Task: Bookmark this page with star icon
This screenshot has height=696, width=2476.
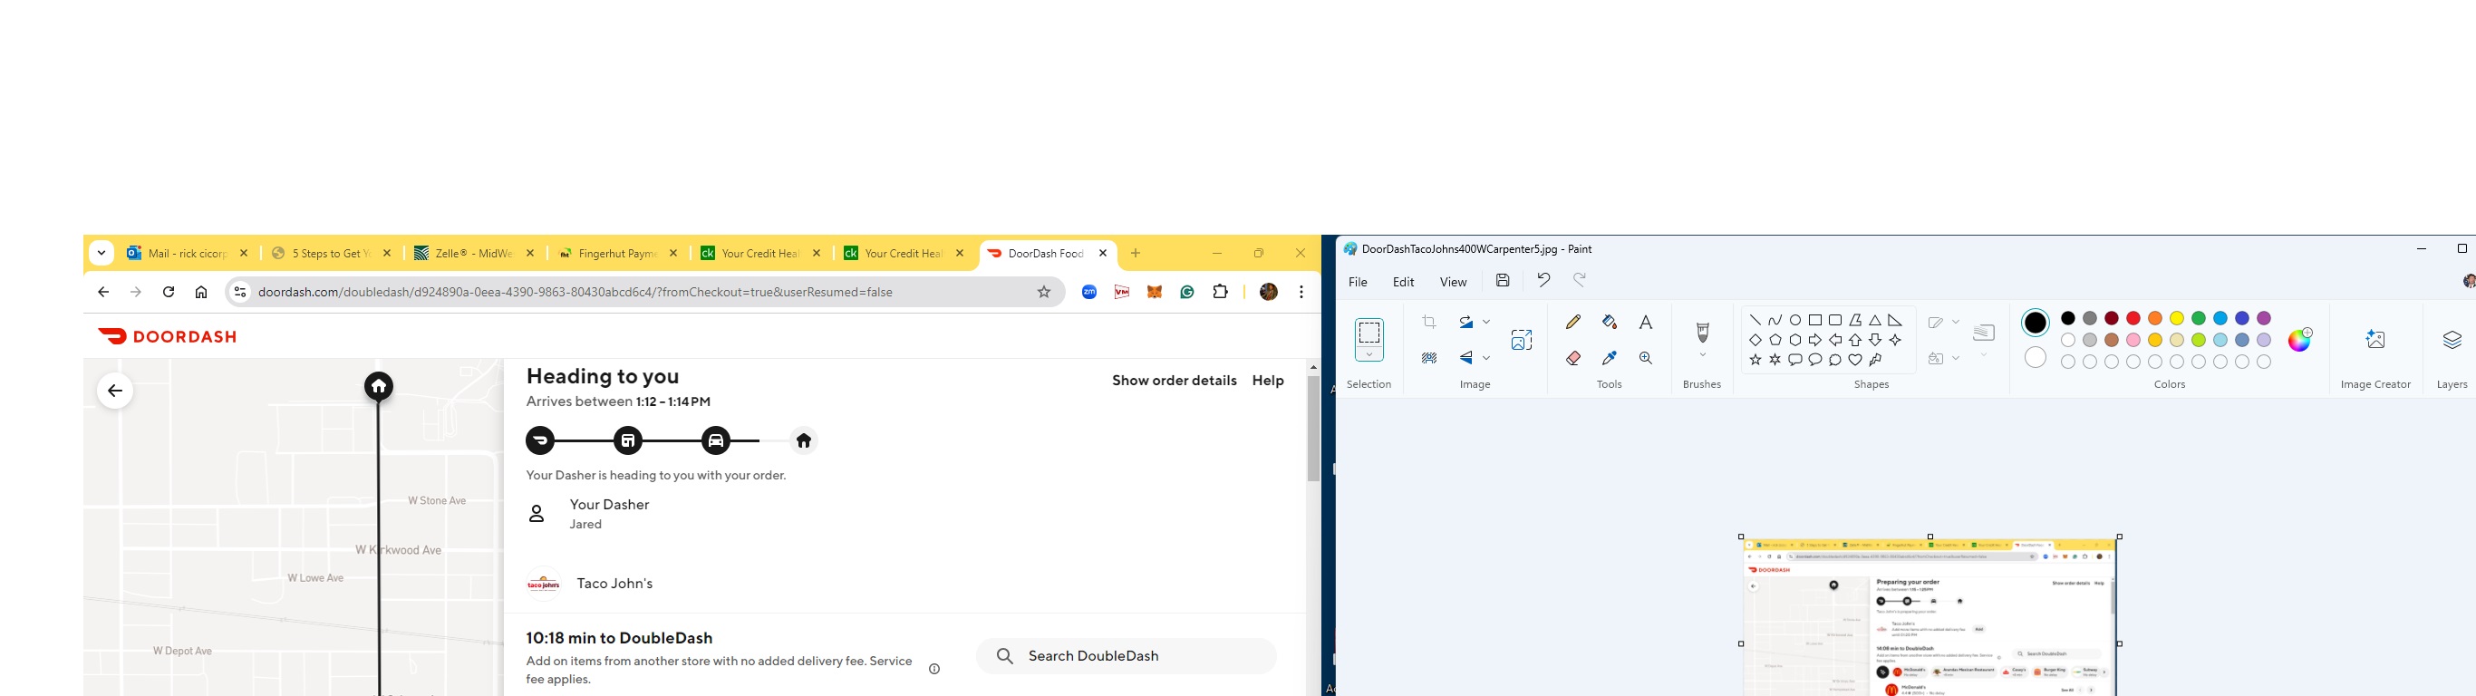Action: [1044, 292]
